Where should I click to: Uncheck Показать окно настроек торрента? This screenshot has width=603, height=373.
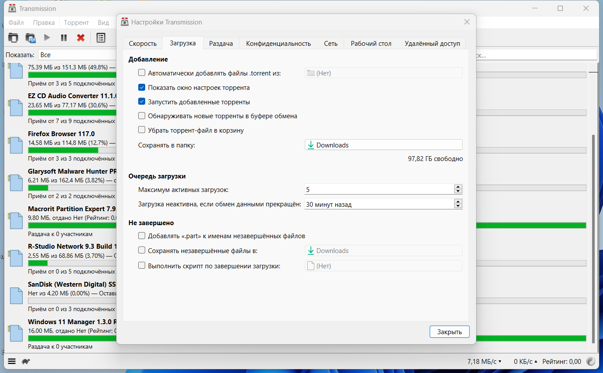click(x=142, y=87)
